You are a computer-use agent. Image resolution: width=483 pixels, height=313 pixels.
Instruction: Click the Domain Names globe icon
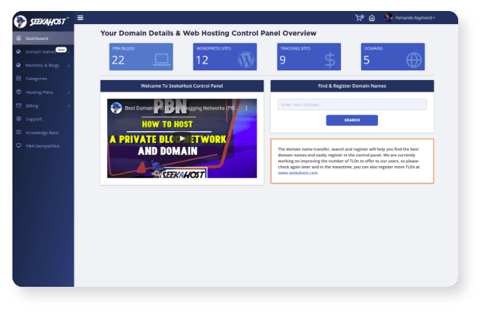pyautogui.click(x=19, y=52)
